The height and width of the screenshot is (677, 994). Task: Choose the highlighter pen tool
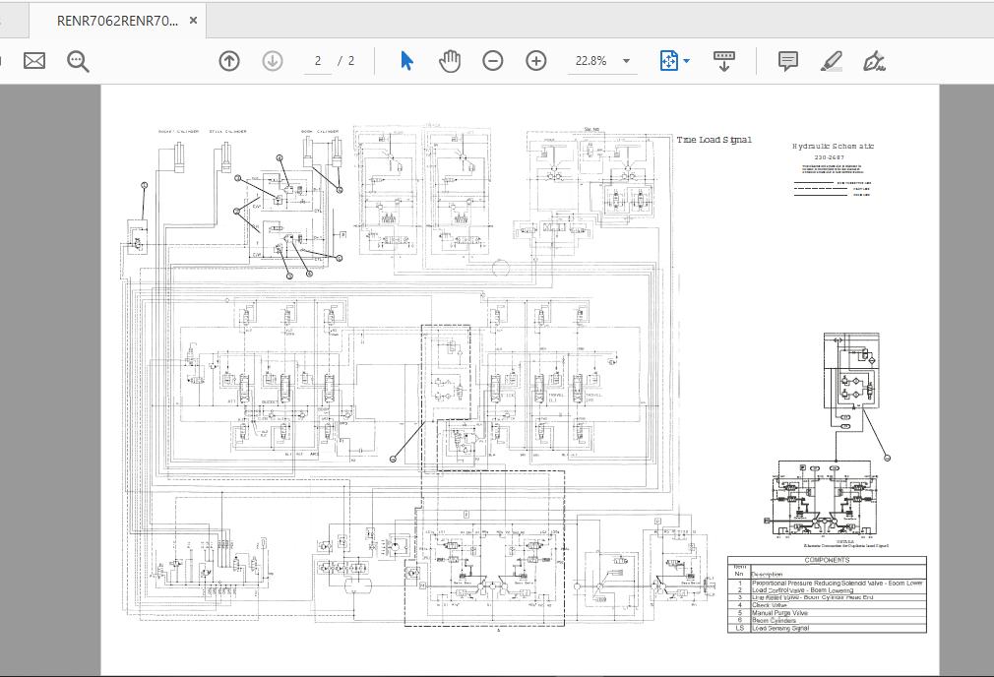coord(832,61)
